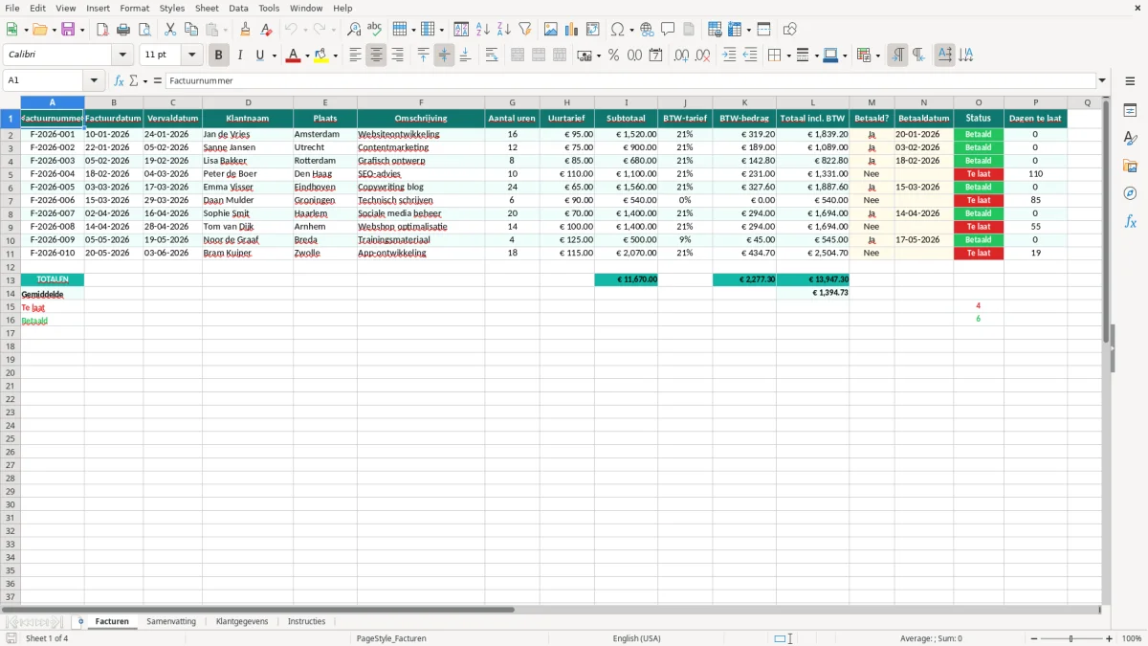
Task: Open Find and Replace
Action: pos(354,30)
